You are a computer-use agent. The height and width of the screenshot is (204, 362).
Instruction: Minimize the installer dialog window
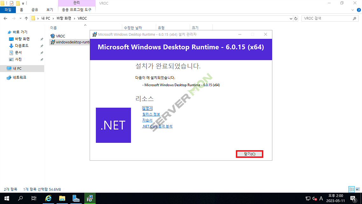point(240,34)
